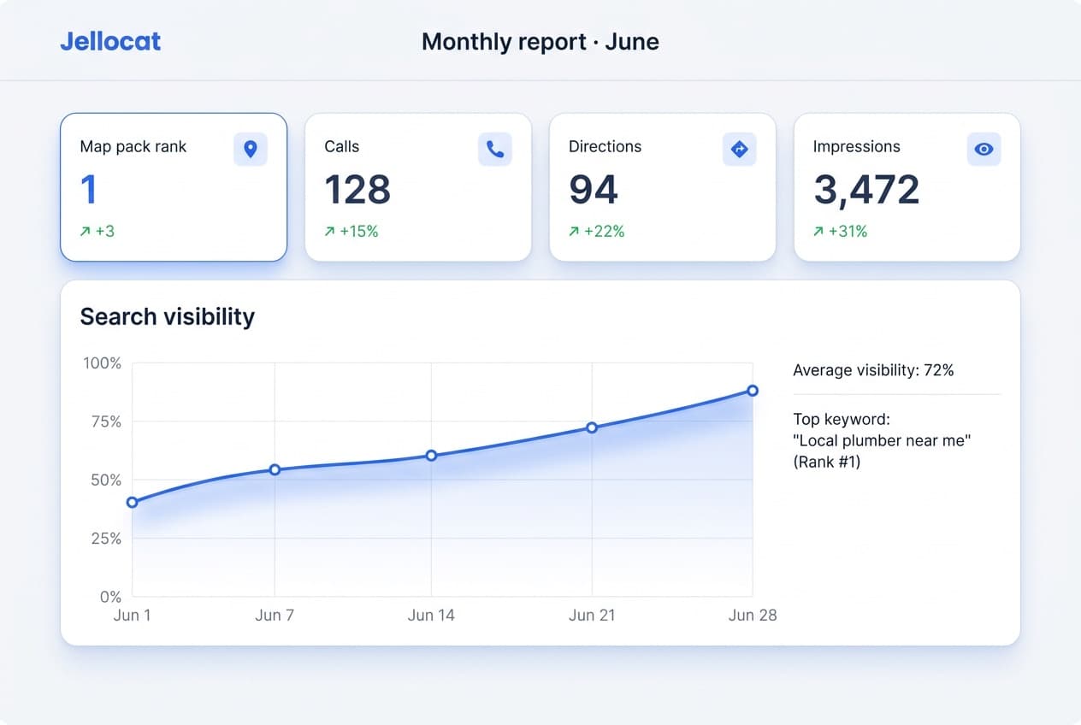
Task: Click the '0%' y-axis label
Action: click(109, 597)
